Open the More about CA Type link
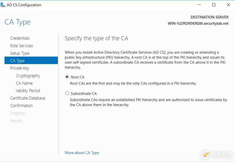 tap(82, 153)
